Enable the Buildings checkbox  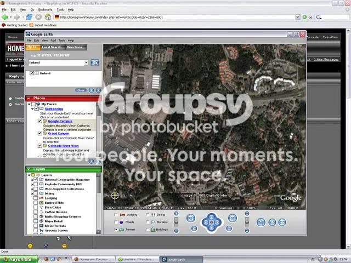(x=148, y=230)
